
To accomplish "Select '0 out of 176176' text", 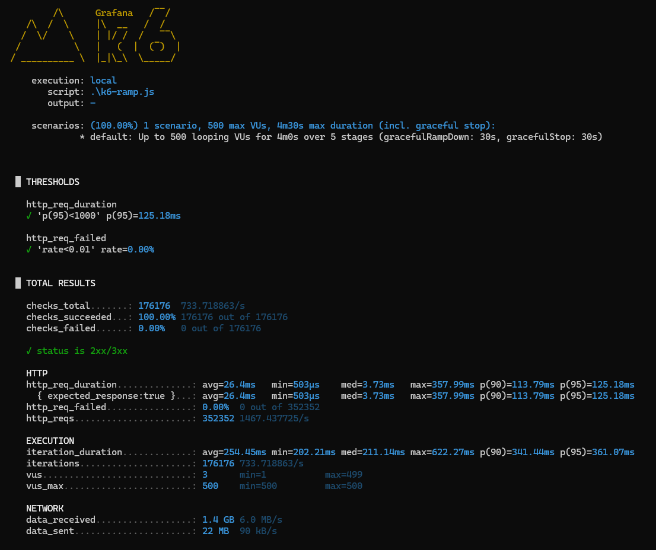I will coord(221,328).
